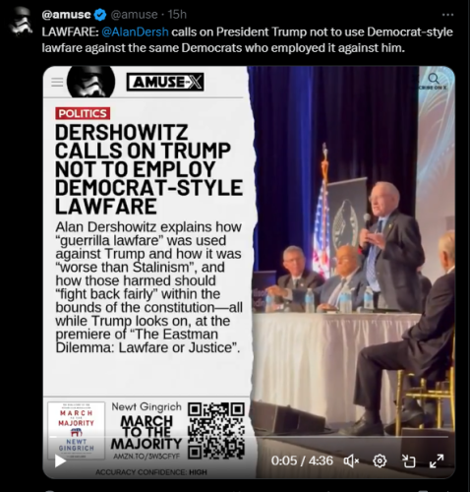Open the @AlanDersh mention link
470x492 pixels.
click(x=135, y=31)
